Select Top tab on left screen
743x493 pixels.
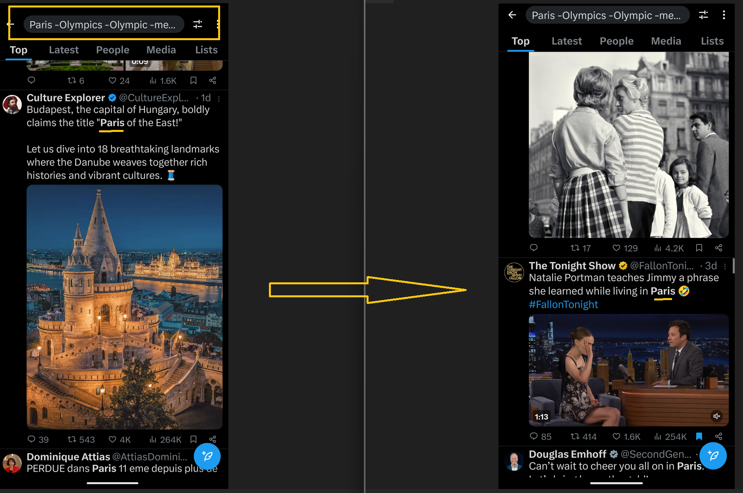pos(19,50)
